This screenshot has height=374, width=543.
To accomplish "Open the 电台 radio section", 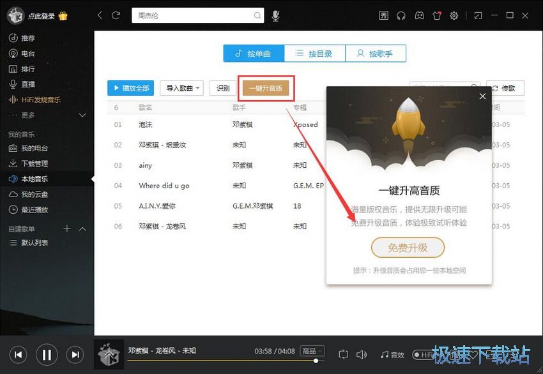I will [x=22, y=54].
